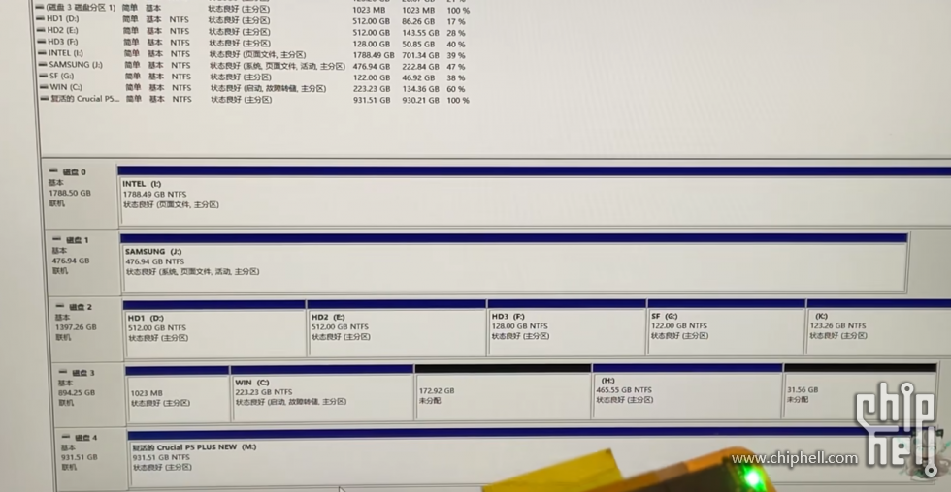Click the 701.34 GB free space cell

(420, 55)
